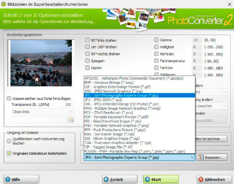Select PIX Alias/Wavefront Image format
Screen dimensions: 234x184
click(140, 121)
